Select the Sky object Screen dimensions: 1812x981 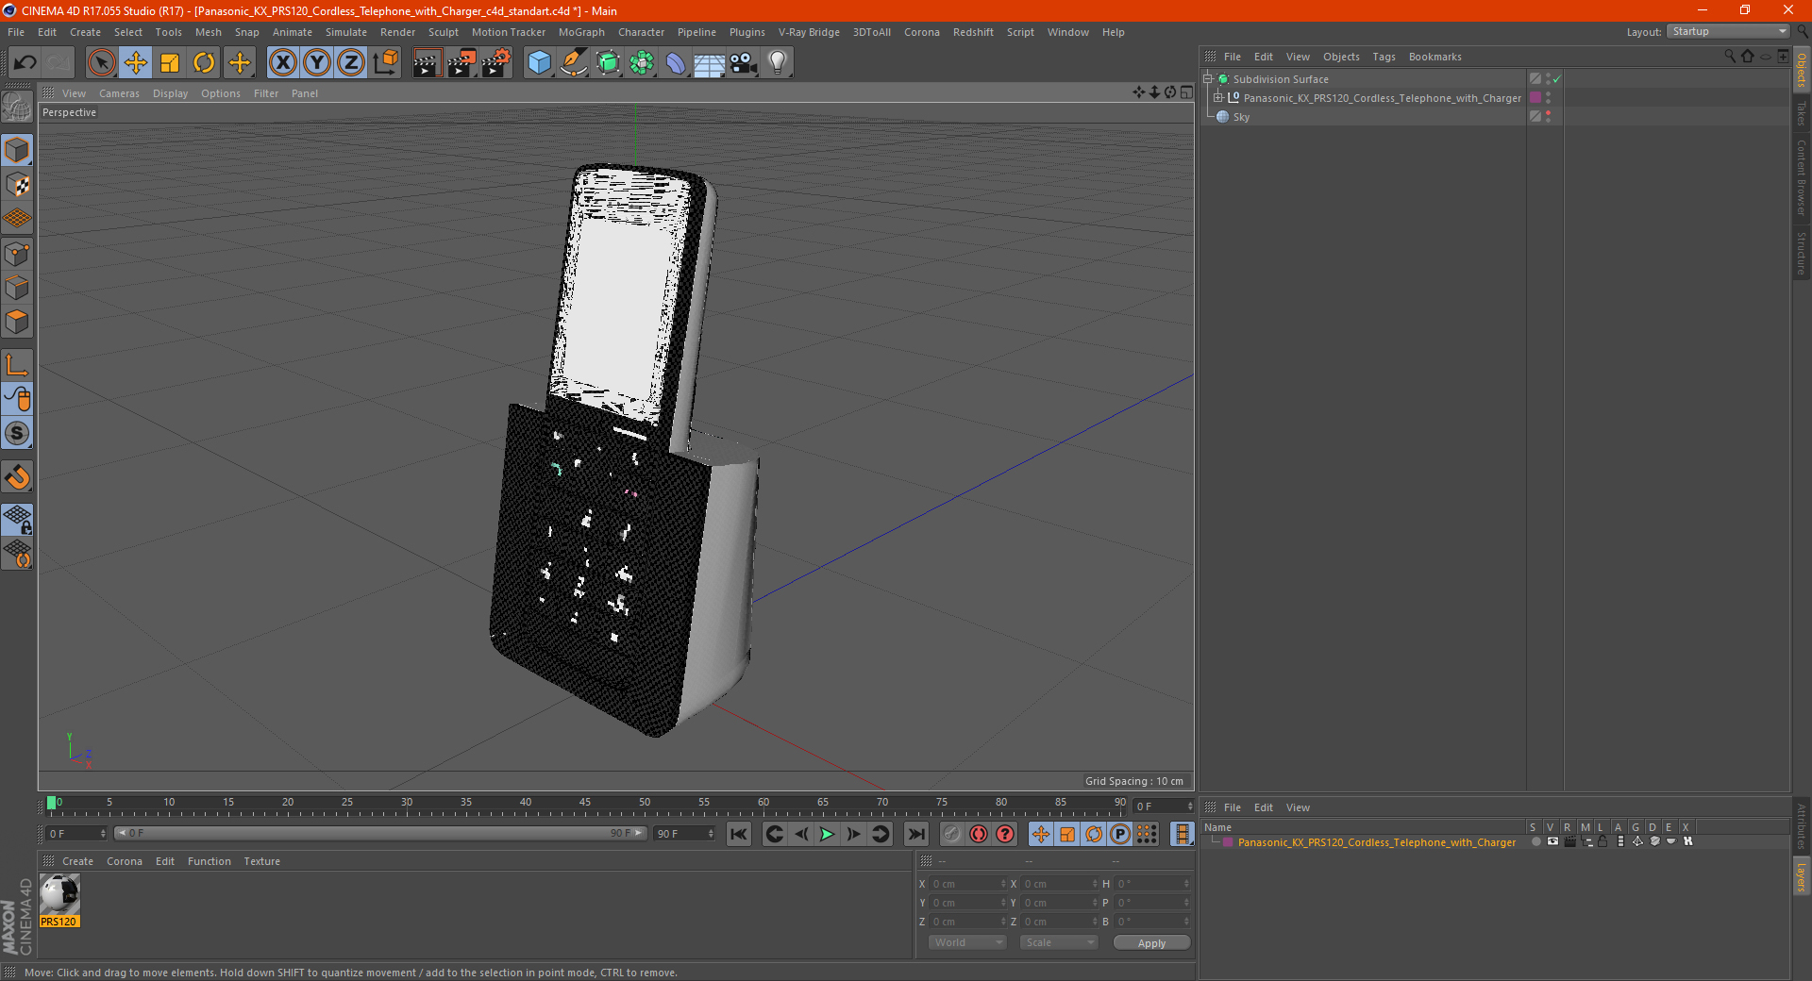point(1241,117)
